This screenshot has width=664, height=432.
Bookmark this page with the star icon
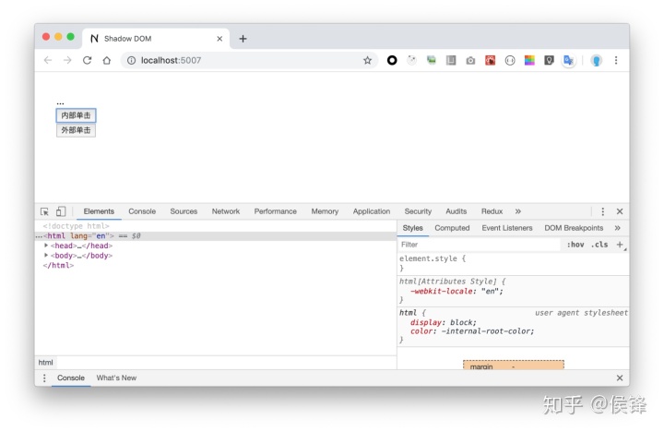[x=367, y=61]
